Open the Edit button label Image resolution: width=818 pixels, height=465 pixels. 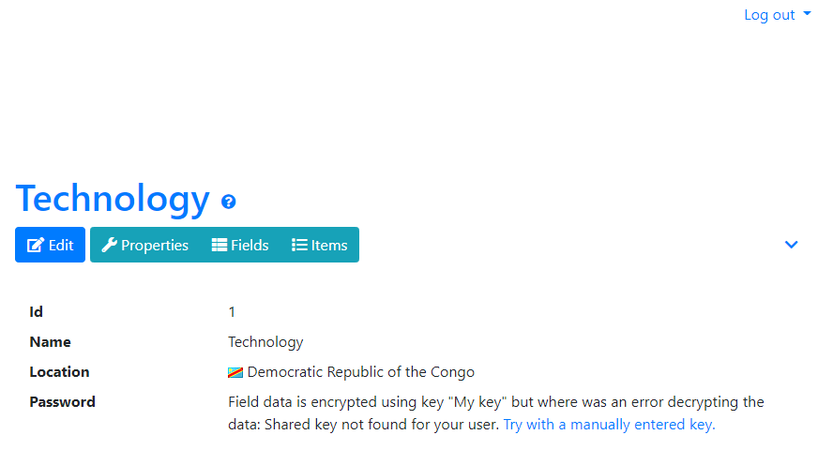[x=61, y=245]
